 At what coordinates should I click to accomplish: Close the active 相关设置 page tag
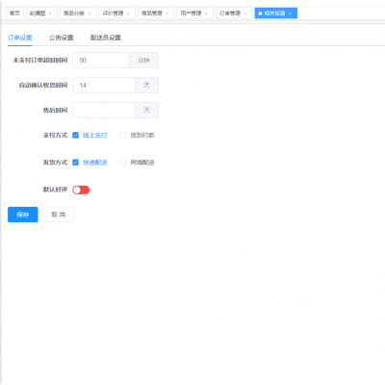(290, 13)
